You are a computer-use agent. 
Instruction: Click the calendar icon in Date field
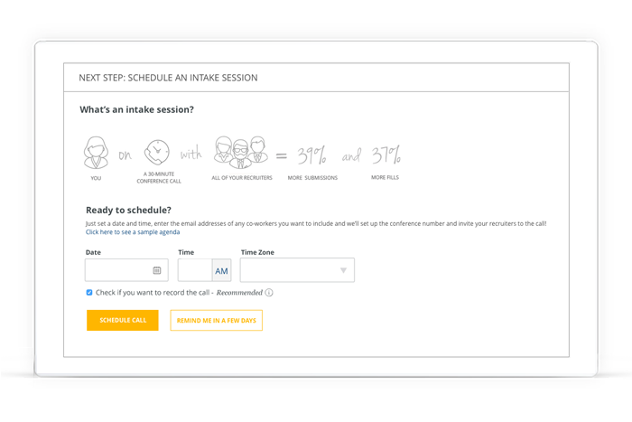tap(157, 270)
